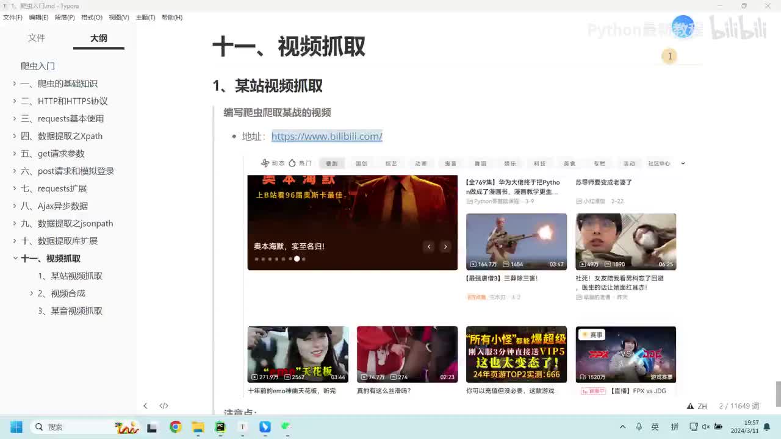Toggle the 拼 input method indicator
The image size is (781, 439).
coord(674,427)
